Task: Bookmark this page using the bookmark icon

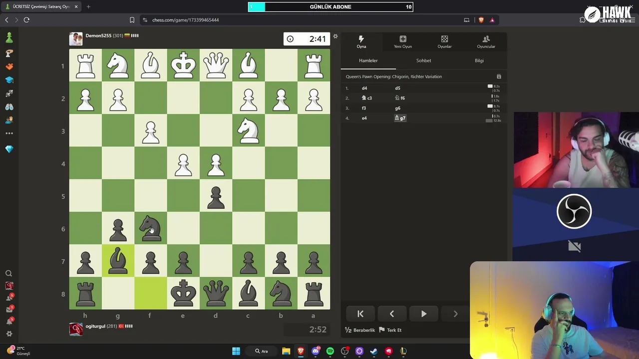Action: [132, 20]
